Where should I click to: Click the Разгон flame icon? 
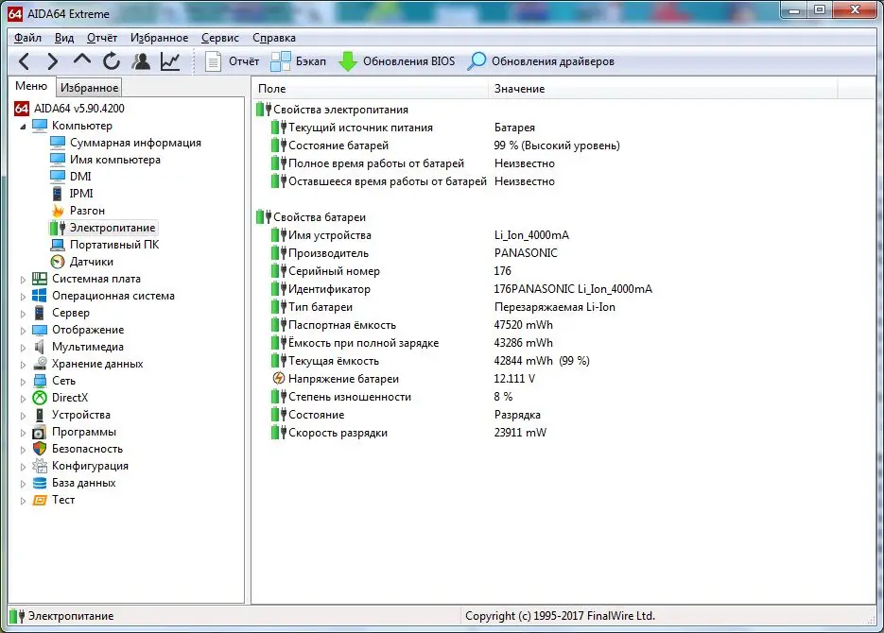[58, 210]
